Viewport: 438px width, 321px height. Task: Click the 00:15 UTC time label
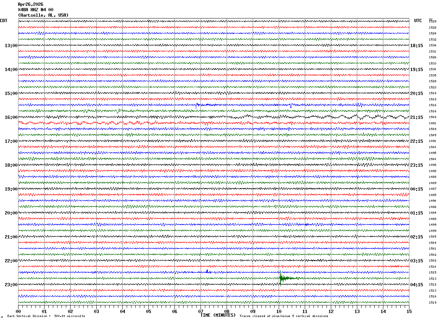point(416,189)
